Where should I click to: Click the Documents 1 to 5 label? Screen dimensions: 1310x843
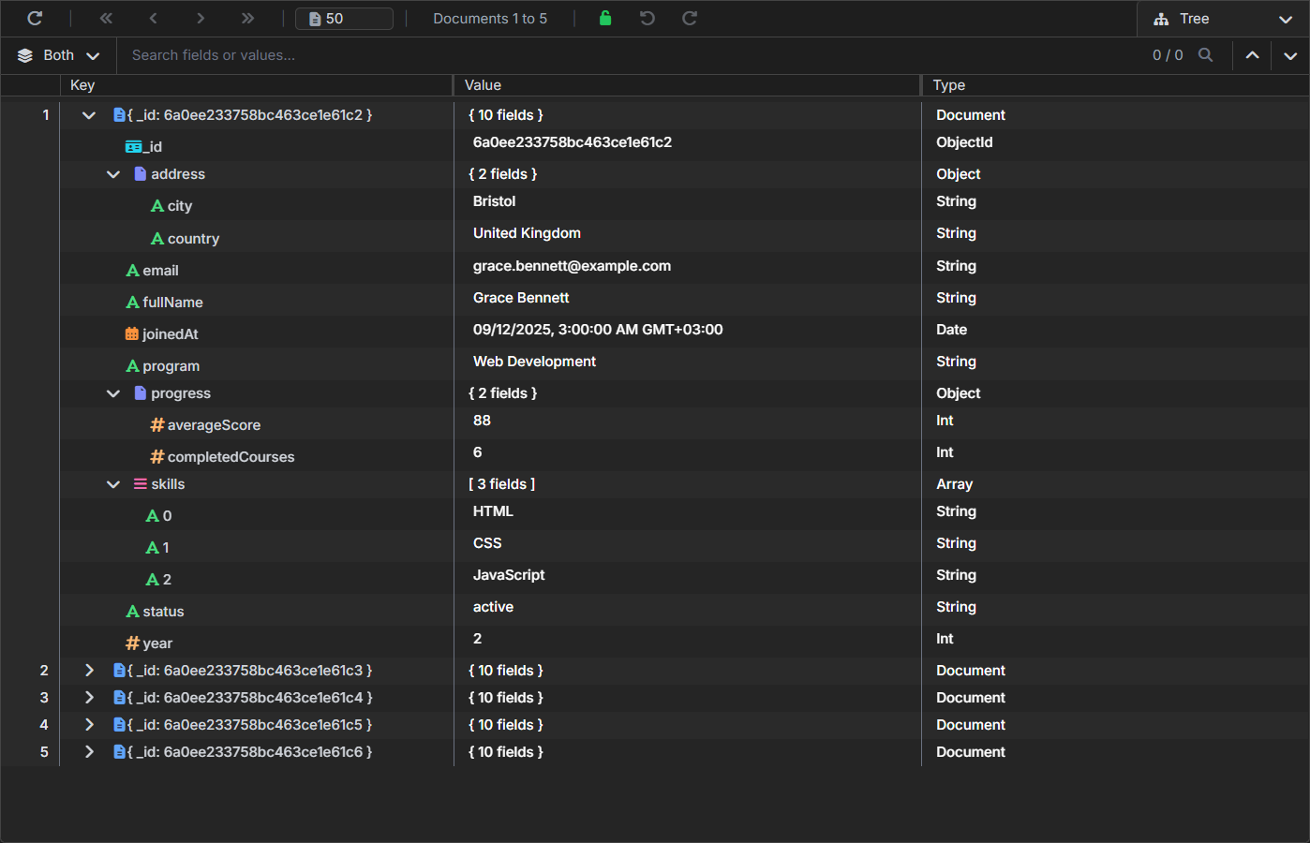coord(490,19)
